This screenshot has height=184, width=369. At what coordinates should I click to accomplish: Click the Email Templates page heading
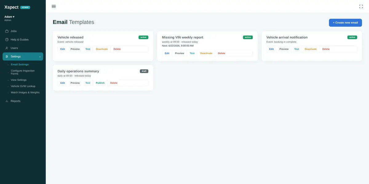[x=73, y=22]
